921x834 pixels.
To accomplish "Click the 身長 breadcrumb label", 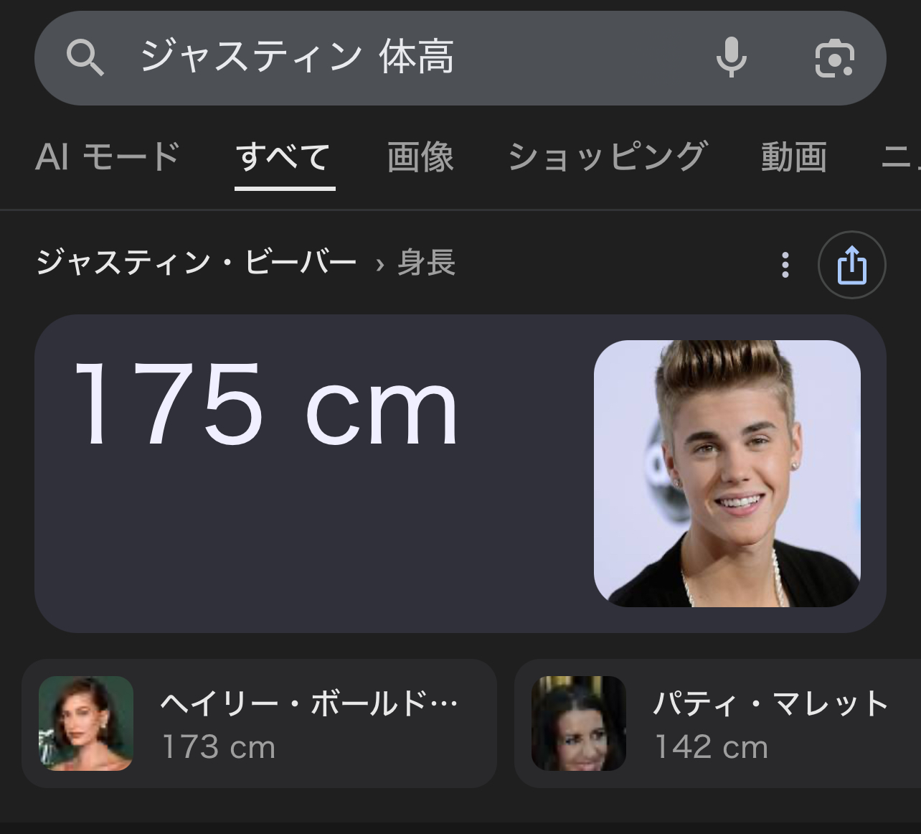I will [427, 262].
